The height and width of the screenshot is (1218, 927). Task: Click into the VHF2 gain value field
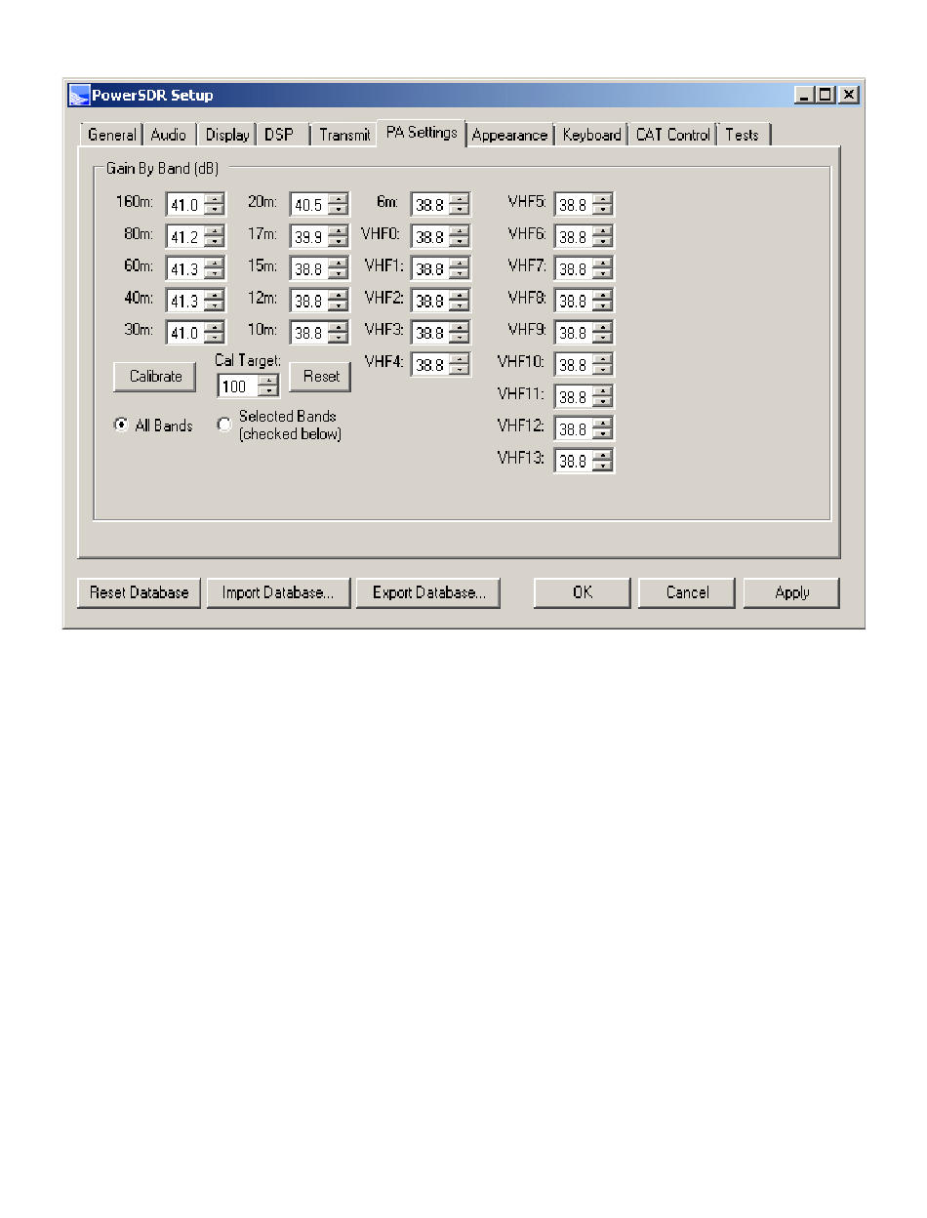(431, 301)
